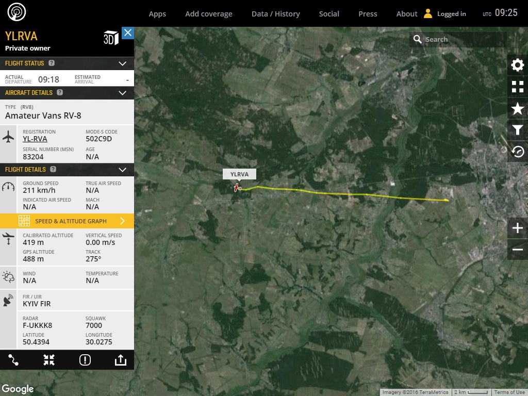528x396 pixels.
Task: Open the map filter funnel
Action: click(x=517, y=130)
